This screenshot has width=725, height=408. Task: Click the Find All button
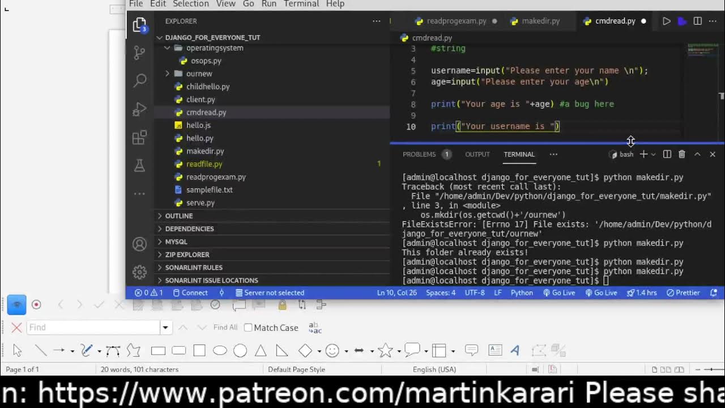tap(225, 328)
